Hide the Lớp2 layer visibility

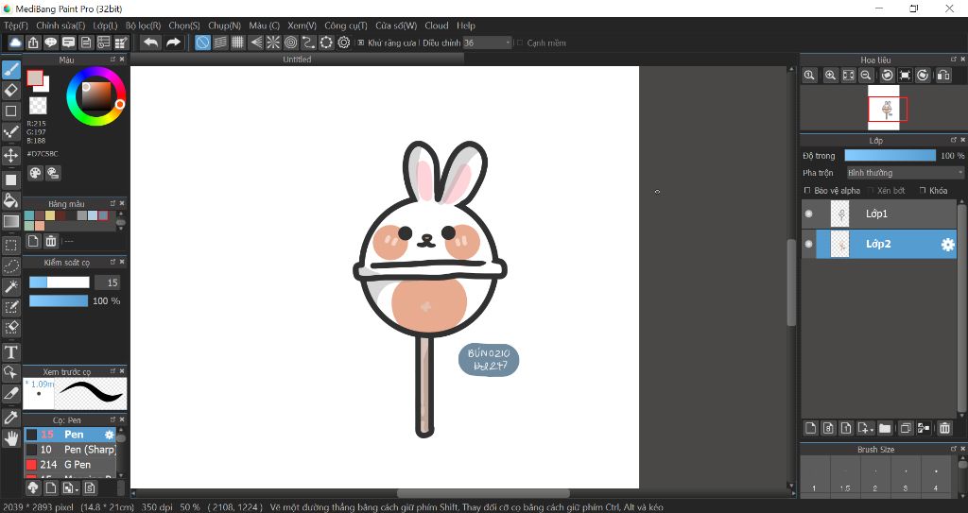(x=809, y=244)
